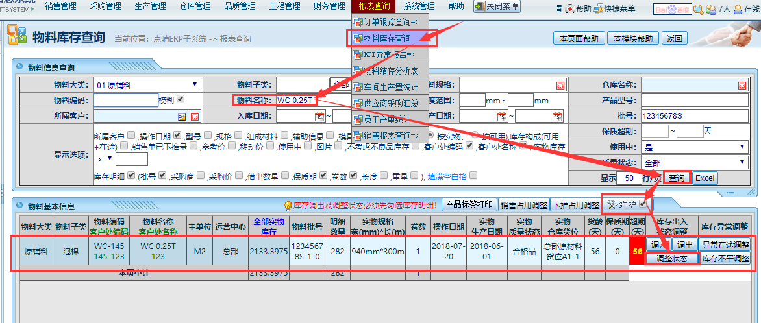Click the 关闭菜单 close menu button
This screenshot has width=761, height=323.
[x=497, y=6]
